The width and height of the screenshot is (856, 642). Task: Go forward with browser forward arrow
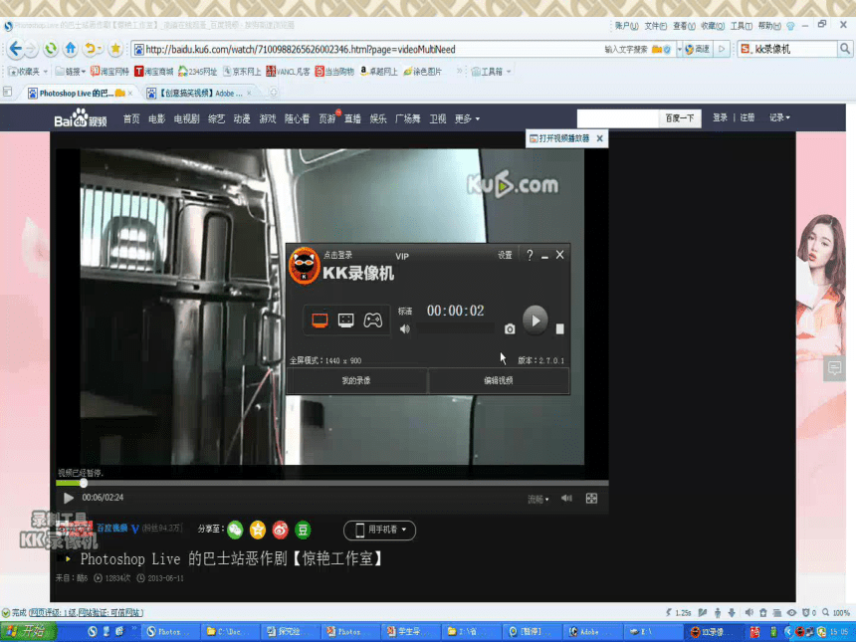click(x=31, y=49)
